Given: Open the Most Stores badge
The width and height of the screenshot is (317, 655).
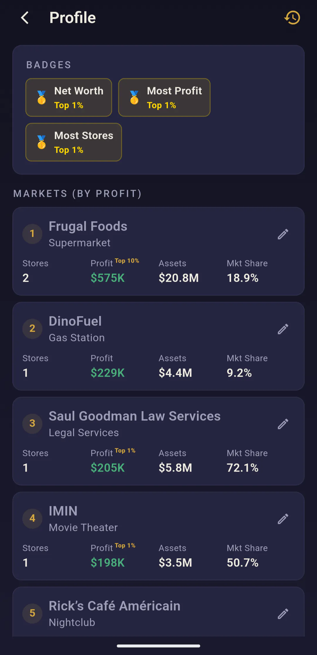Looking at the screenshot, I should 74,142.
